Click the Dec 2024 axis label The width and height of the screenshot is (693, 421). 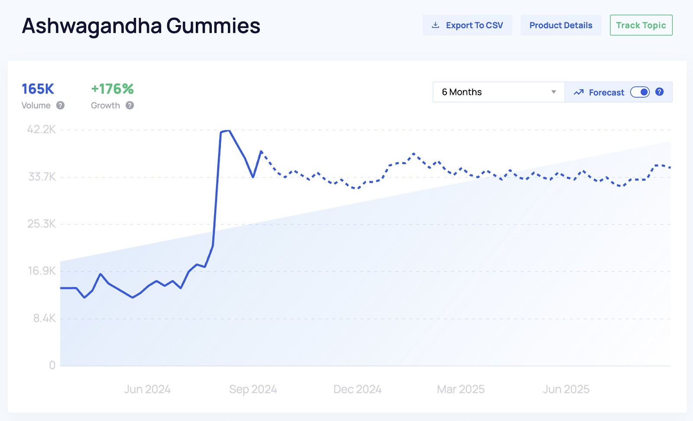click(357, 389)
